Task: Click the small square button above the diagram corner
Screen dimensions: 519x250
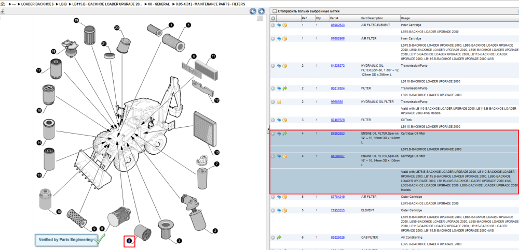Action: click(x=260, y=19)
